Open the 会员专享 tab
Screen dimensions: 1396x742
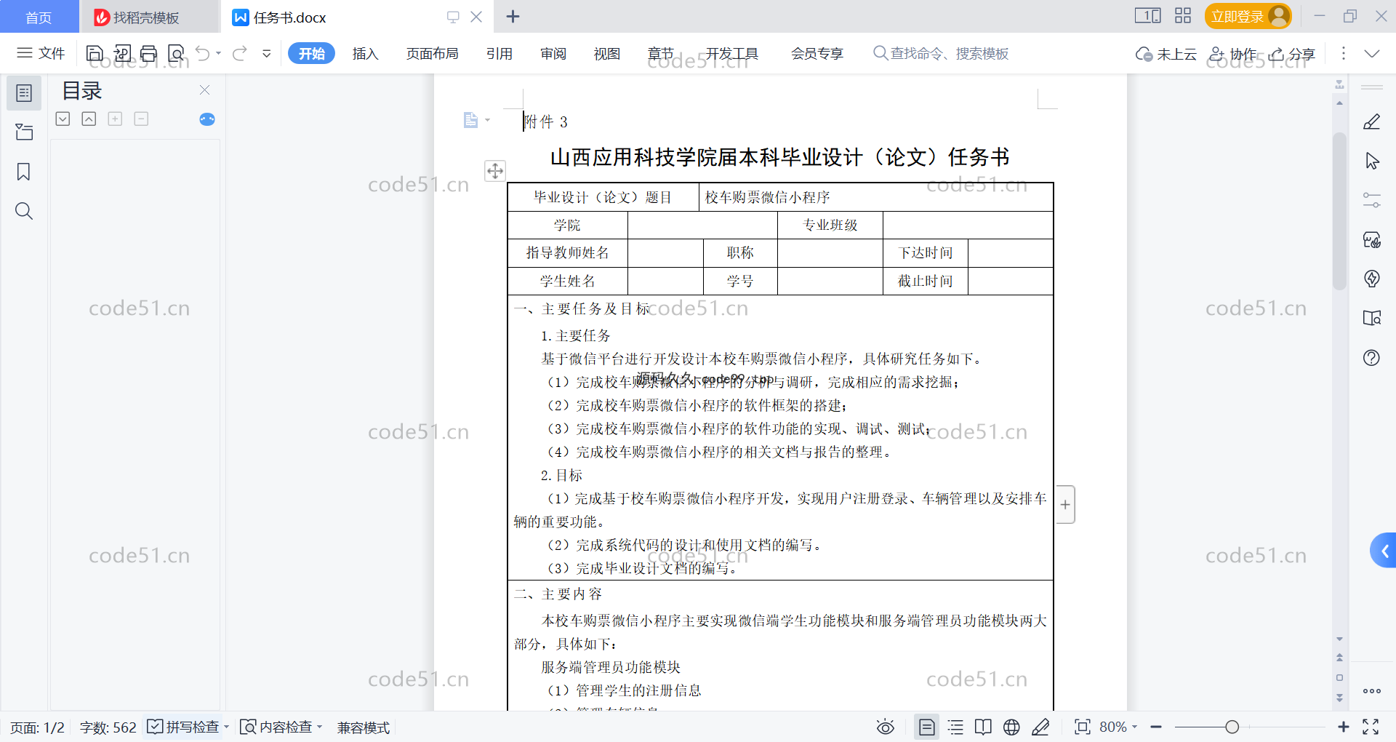[x=817, y=53]
